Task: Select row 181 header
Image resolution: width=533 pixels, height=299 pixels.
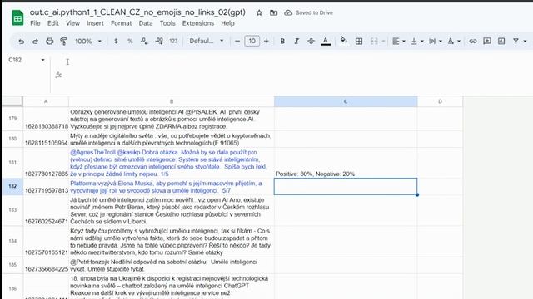Action: tap(12, 163)
